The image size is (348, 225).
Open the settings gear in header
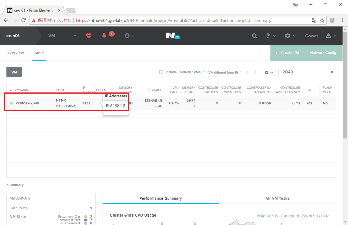pos(288,36)
